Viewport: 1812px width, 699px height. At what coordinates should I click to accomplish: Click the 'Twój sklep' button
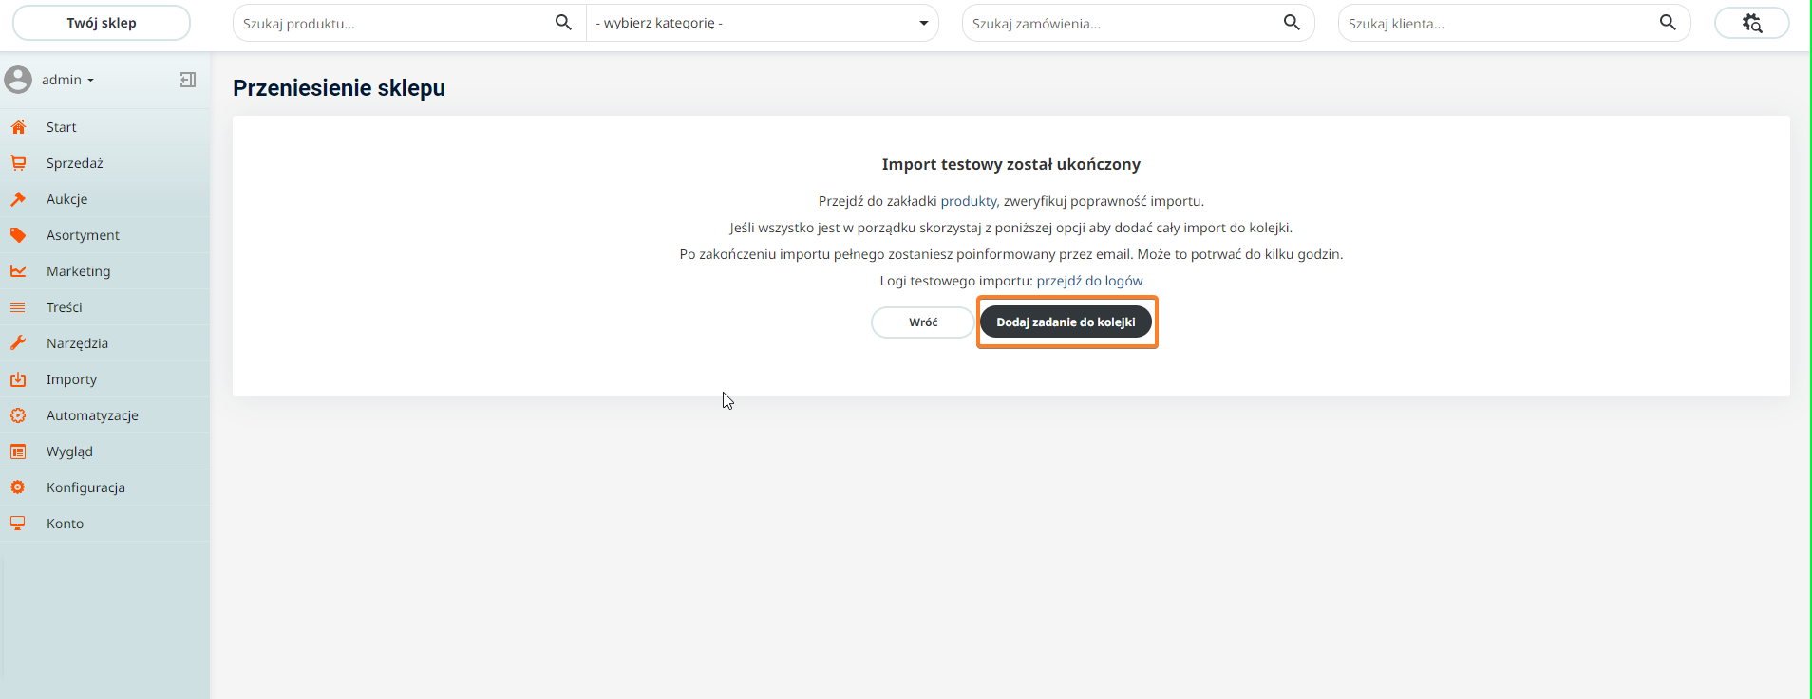coord(102,23)
